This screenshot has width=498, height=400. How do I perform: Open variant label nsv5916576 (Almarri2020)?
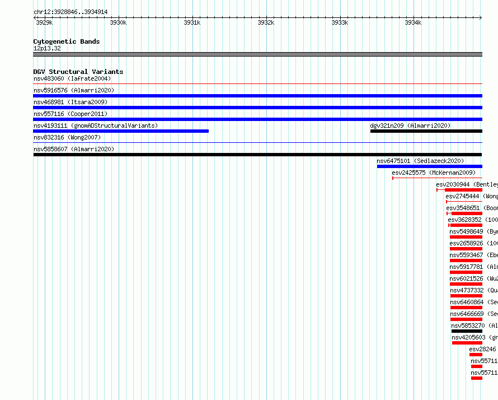click(74, 90)
